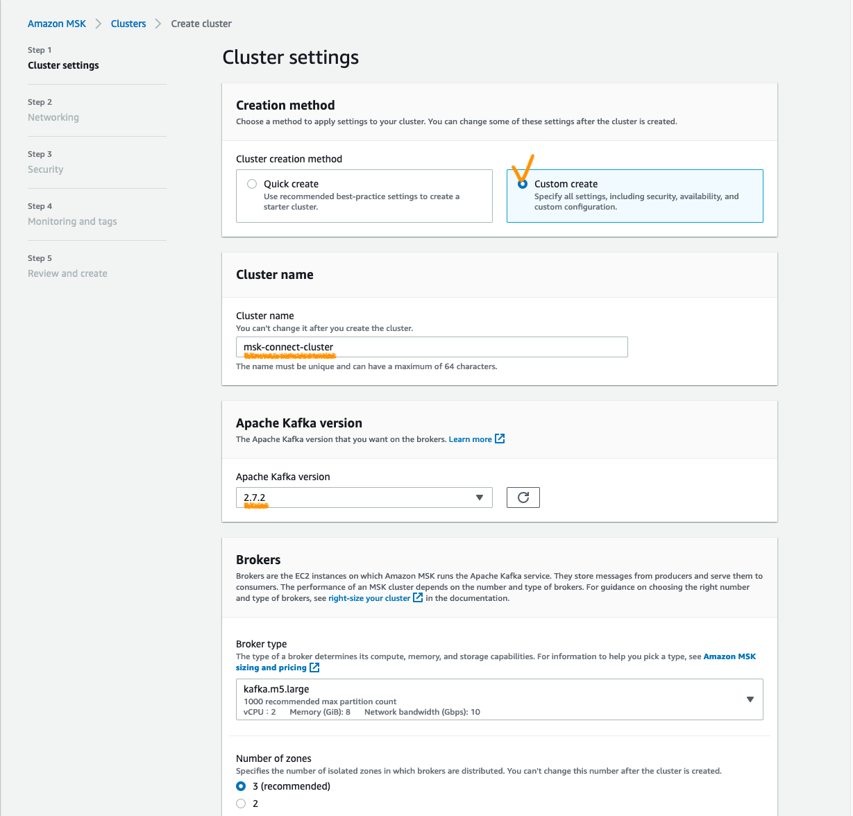Image resolution: width=853 pixels, height=816 pixels.
Task: Open external link icon beside Learn more
Action: (x=500, y=439)
